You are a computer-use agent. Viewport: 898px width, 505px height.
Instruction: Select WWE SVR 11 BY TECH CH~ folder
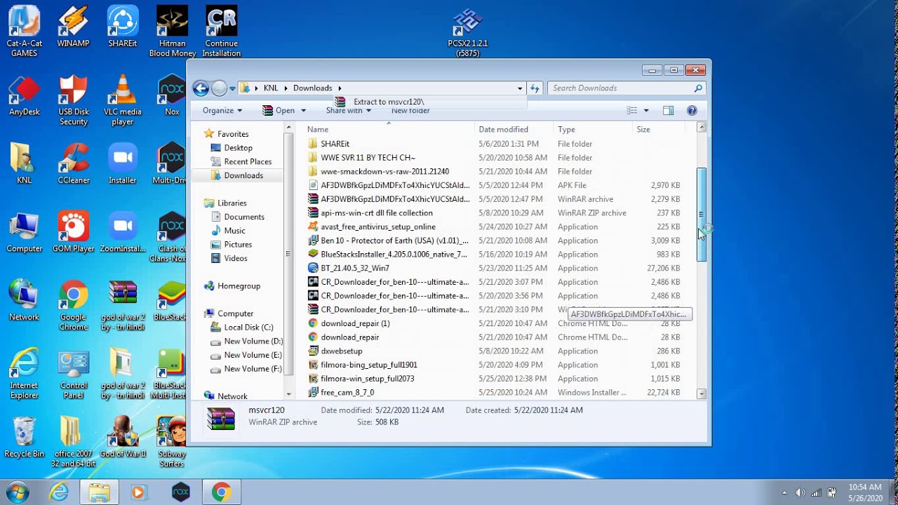click(495, 157)
